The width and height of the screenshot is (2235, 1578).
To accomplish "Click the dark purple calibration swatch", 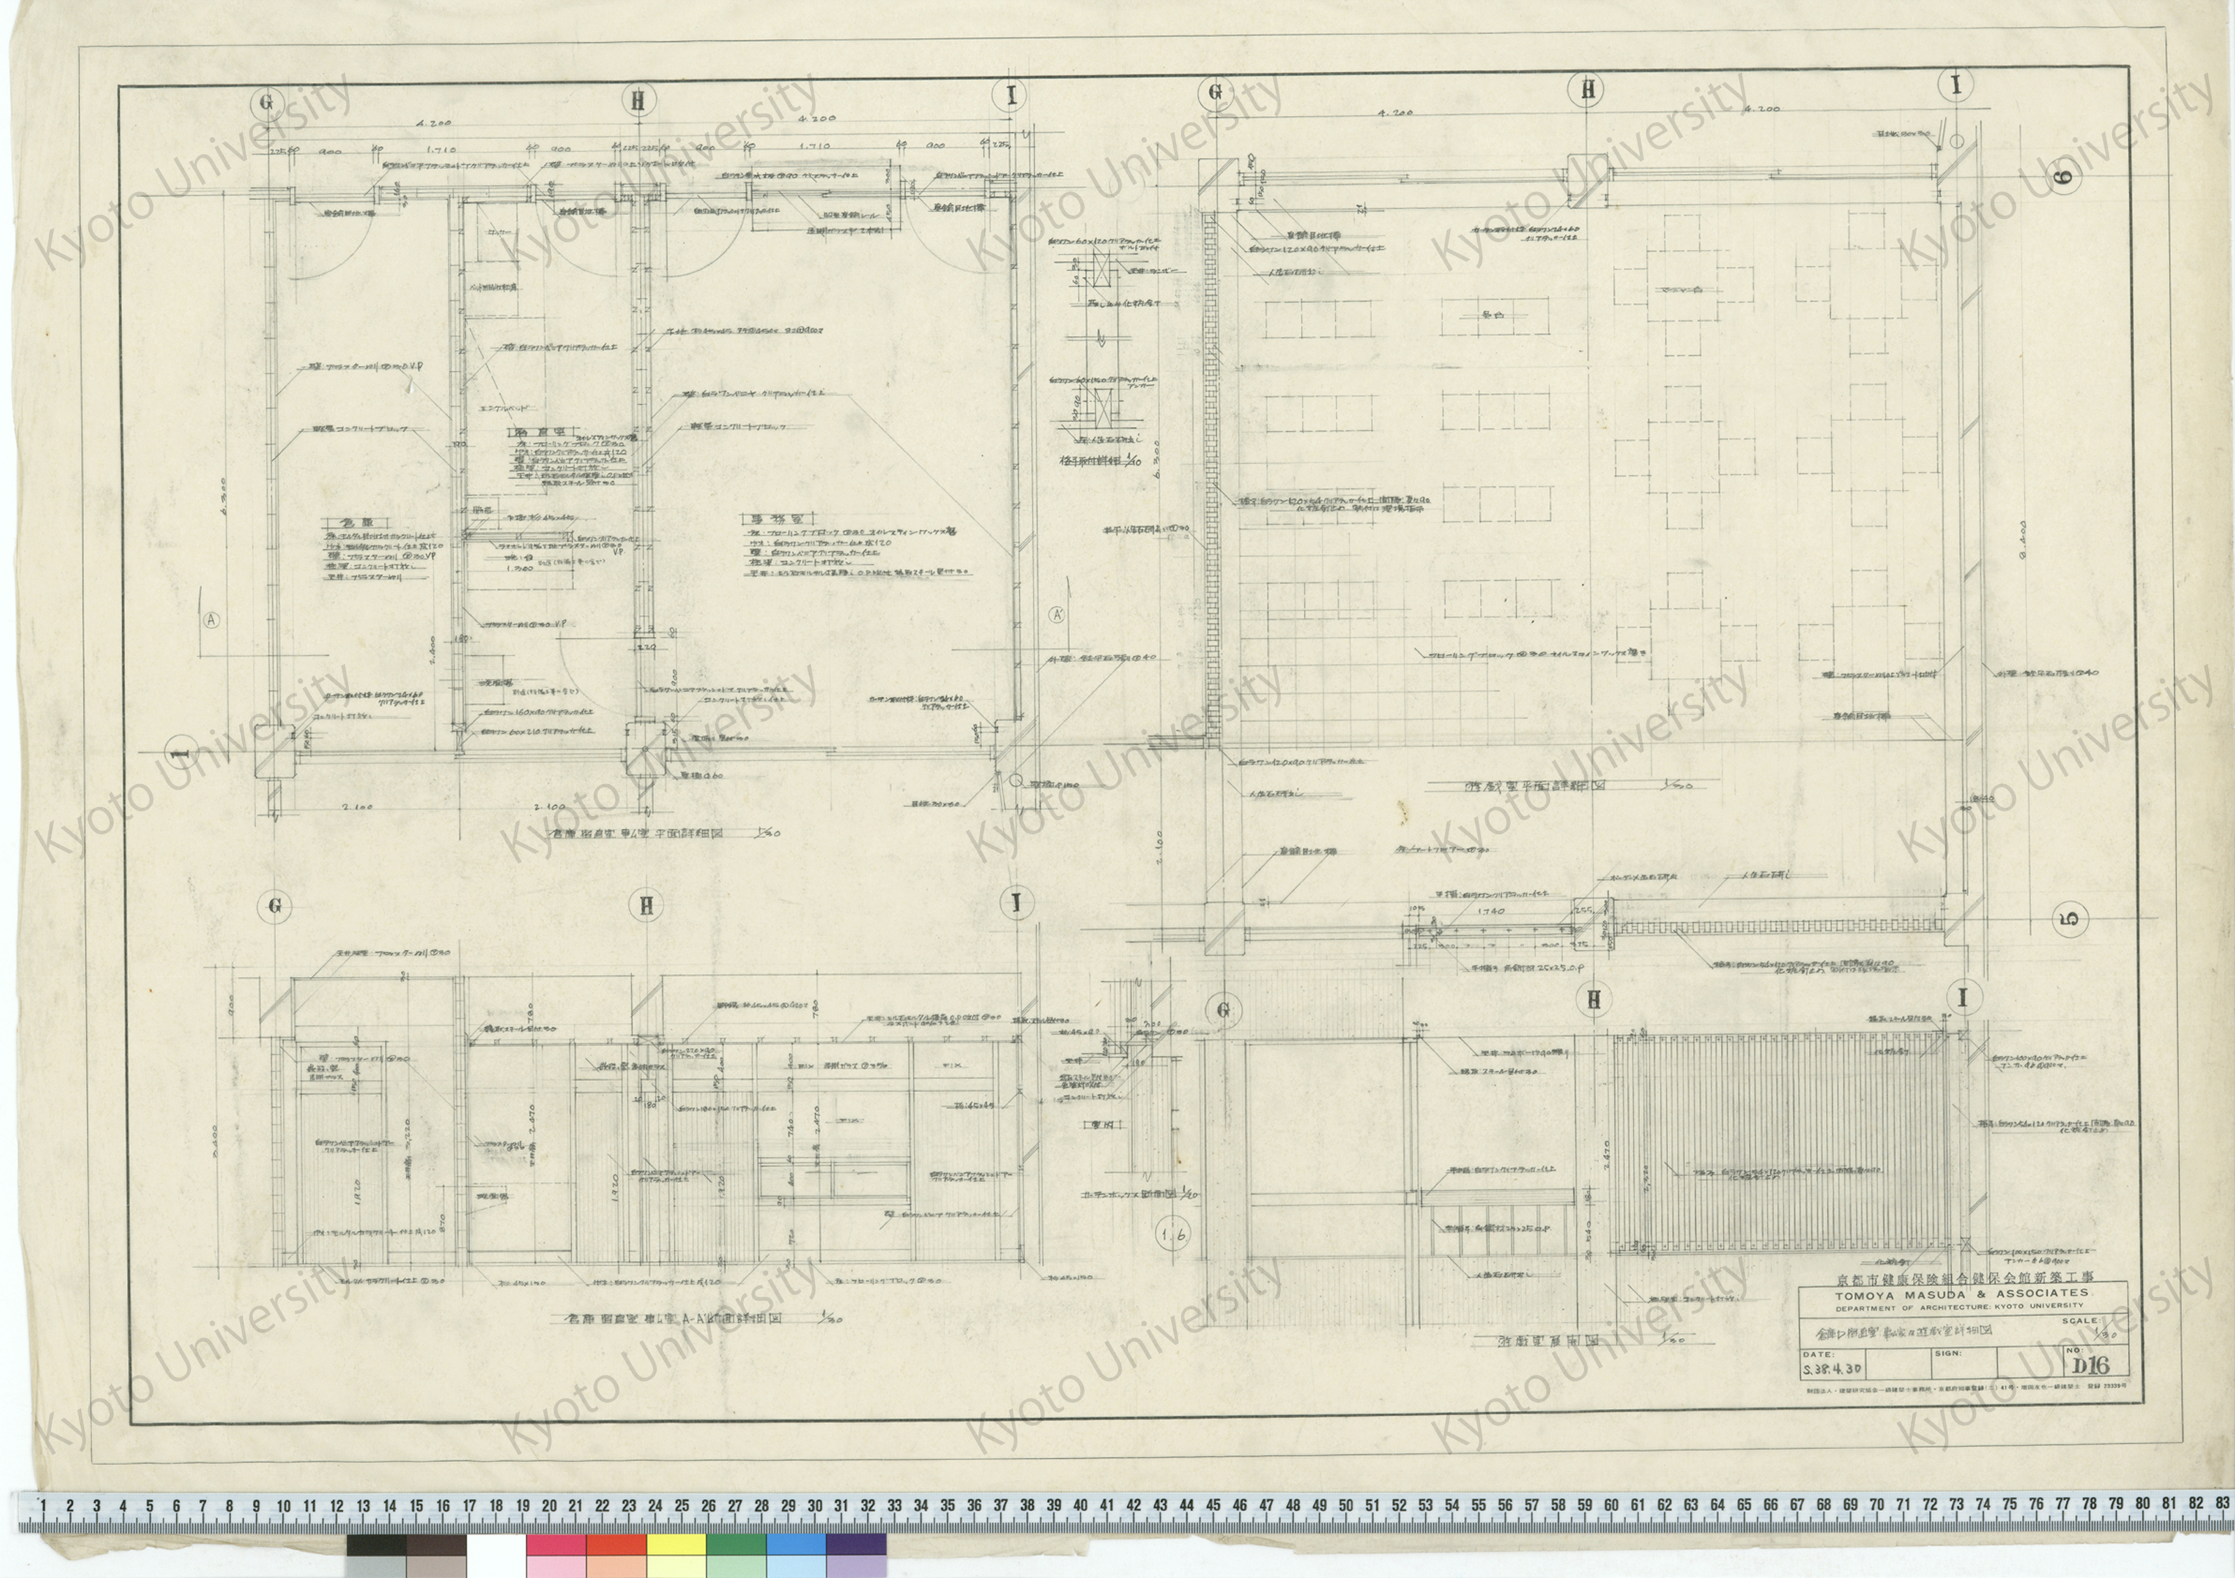I will (856, 1545).
